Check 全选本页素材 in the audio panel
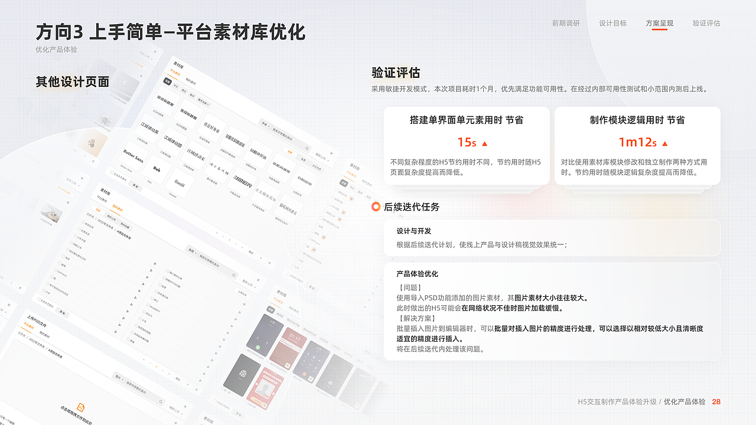The width and height of the screenshot is (756, 425). (46, 303)
